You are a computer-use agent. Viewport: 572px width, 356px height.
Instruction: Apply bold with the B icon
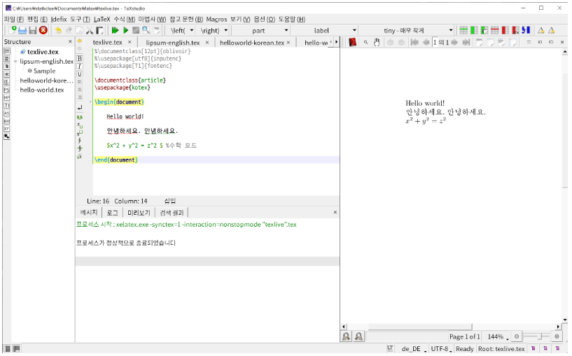point(80,58)
